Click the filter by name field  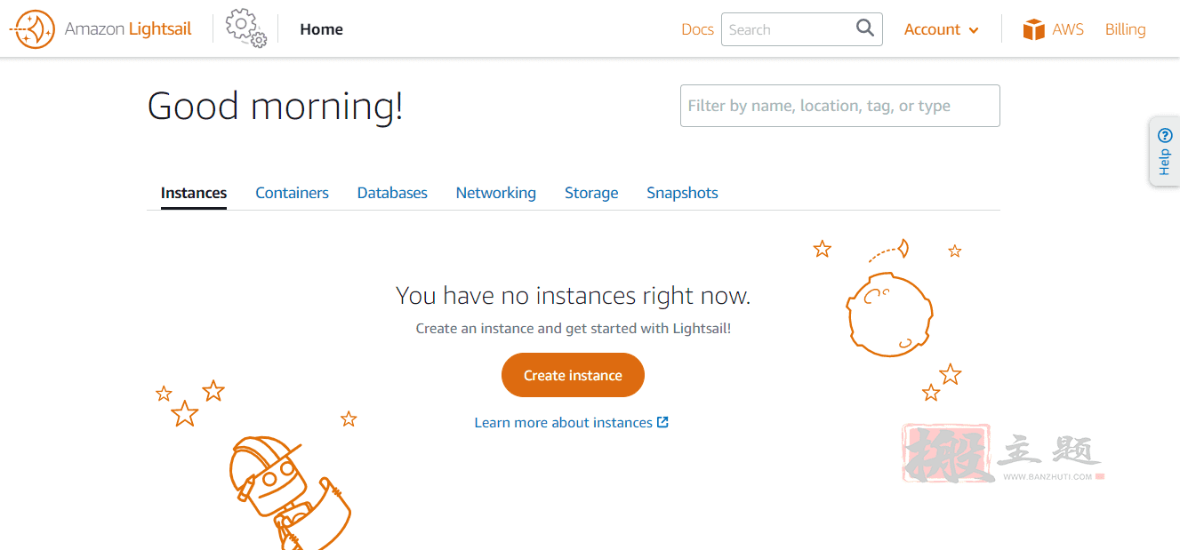840,106
